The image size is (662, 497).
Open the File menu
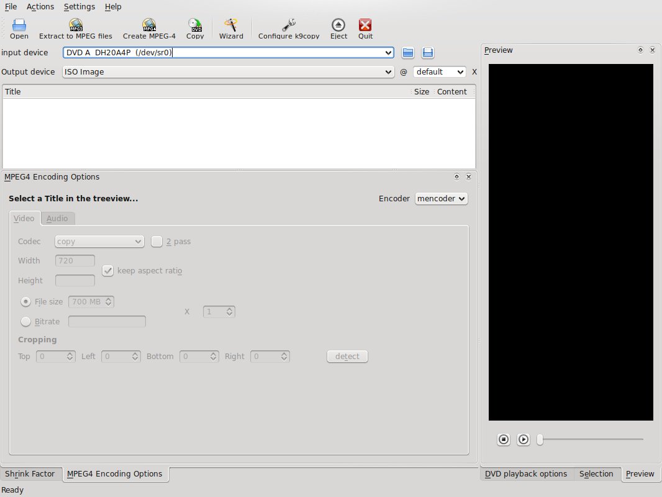coord(11,7)
